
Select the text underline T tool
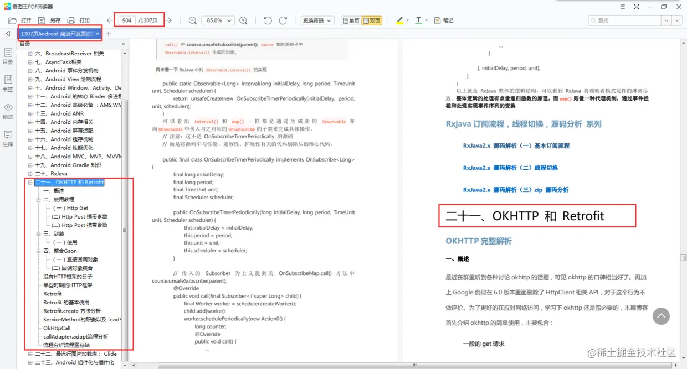[x=418, y=20]
